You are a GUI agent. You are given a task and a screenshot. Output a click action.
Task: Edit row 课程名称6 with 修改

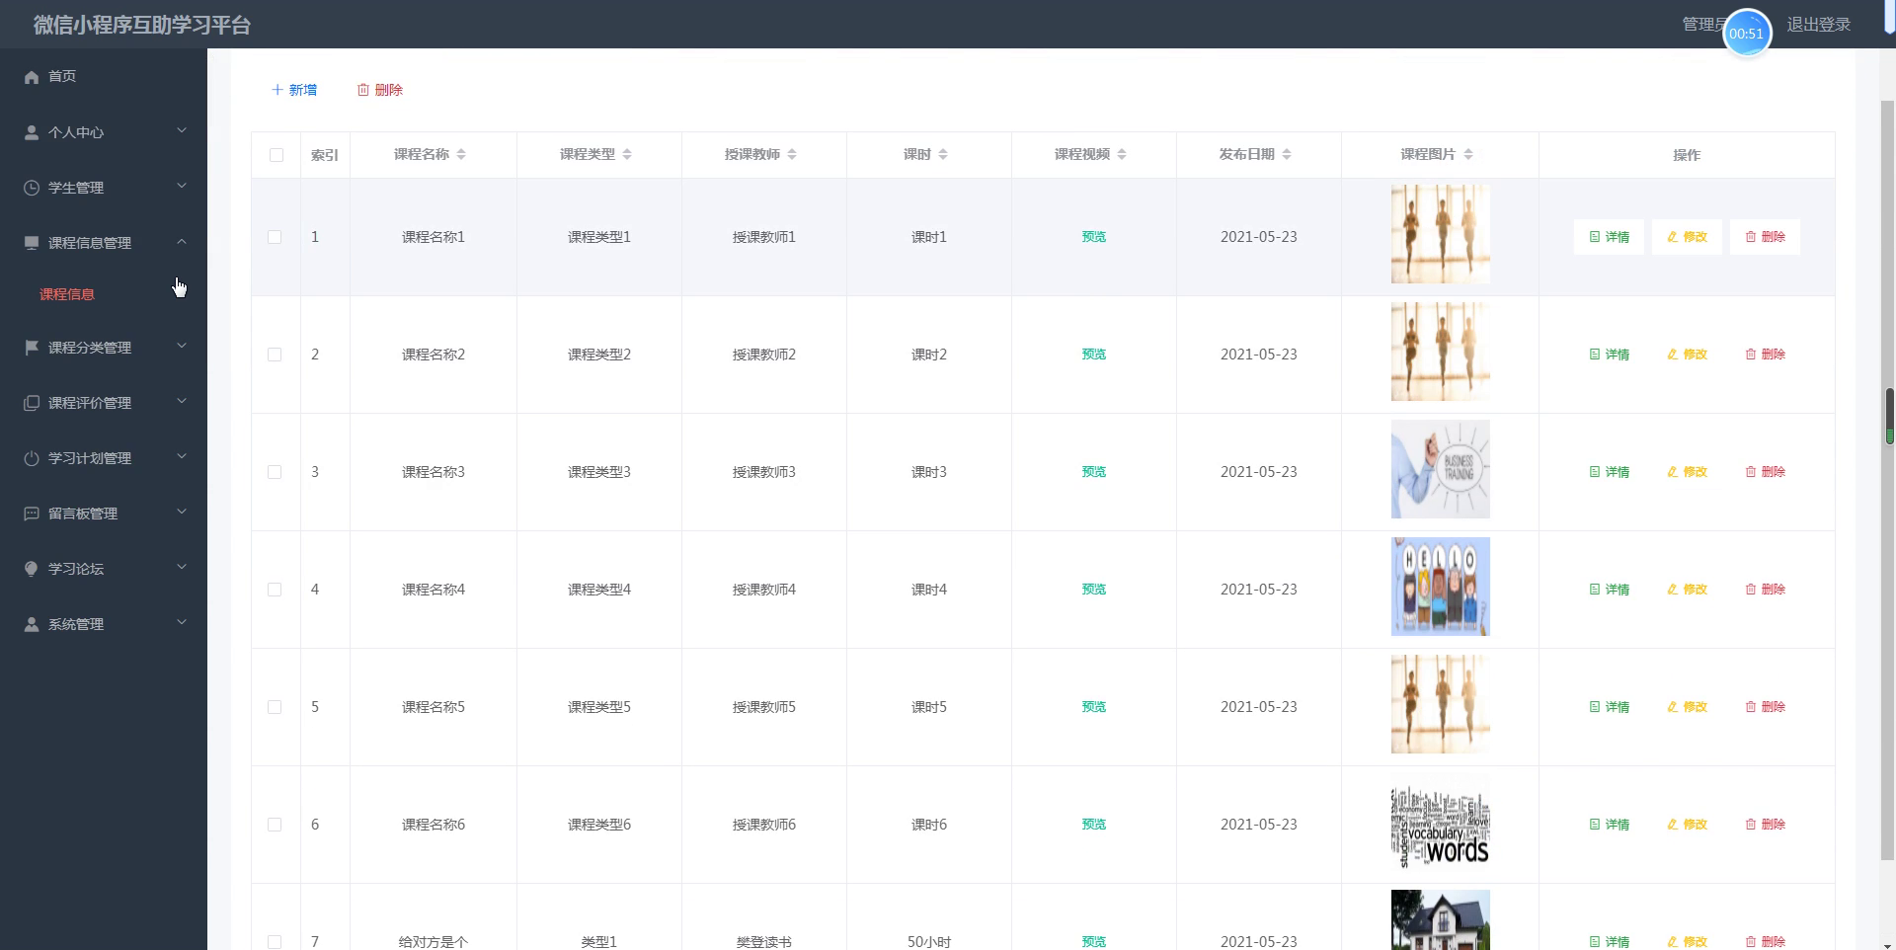click(x=1687, y=825)
